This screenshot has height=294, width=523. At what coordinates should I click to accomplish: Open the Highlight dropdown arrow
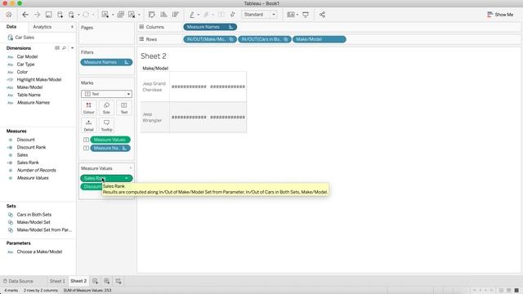[x=198, y=15]
